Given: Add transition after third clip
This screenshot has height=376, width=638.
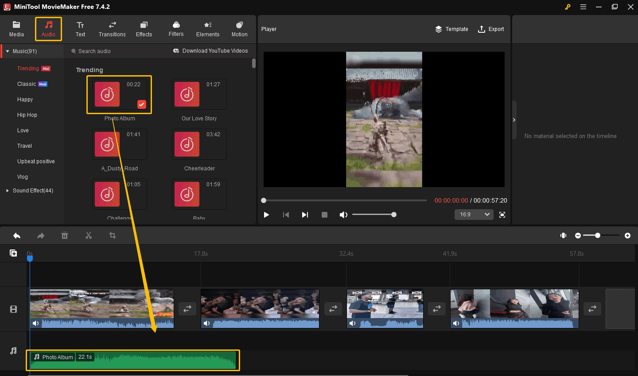Looking at the screenshot, I should [x=437, y=309].
